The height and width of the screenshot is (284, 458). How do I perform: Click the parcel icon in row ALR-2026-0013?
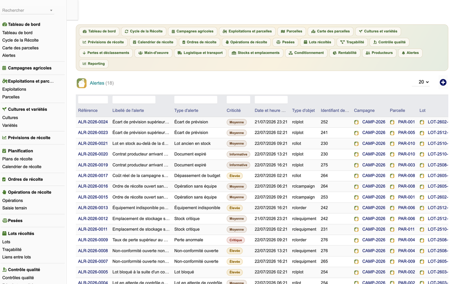[x=392, y=208]
